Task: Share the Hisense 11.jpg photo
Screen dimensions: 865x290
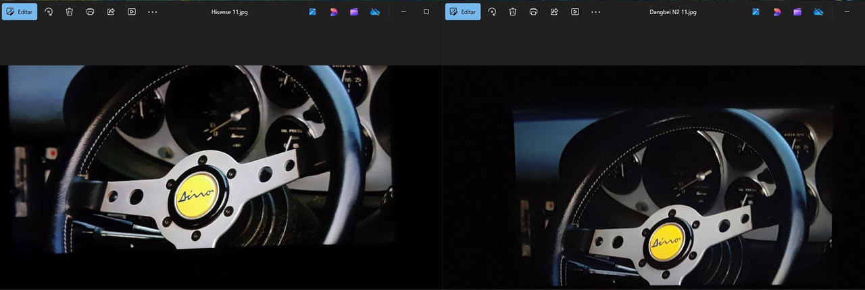Action: pyautogui.click(x=111, y=11)
